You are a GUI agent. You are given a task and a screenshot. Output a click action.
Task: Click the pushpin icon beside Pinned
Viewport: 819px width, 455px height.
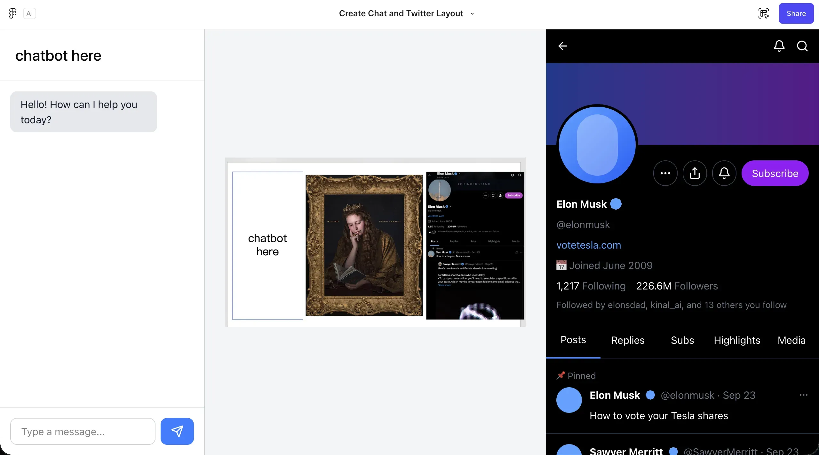click(561, 375)
